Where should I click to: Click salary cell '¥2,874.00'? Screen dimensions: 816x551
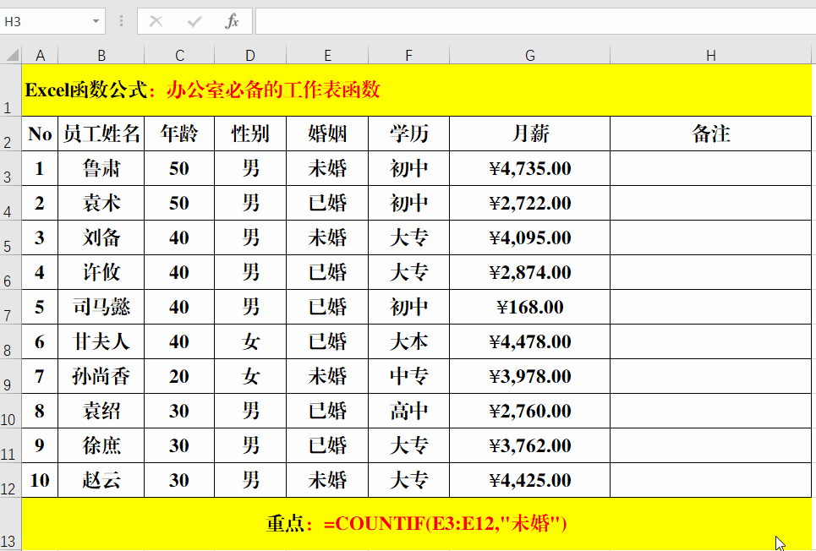[x=530, y=272]
